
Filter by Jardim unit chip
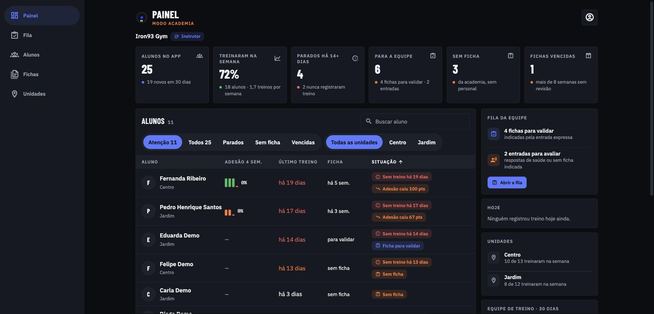point(427,142)
